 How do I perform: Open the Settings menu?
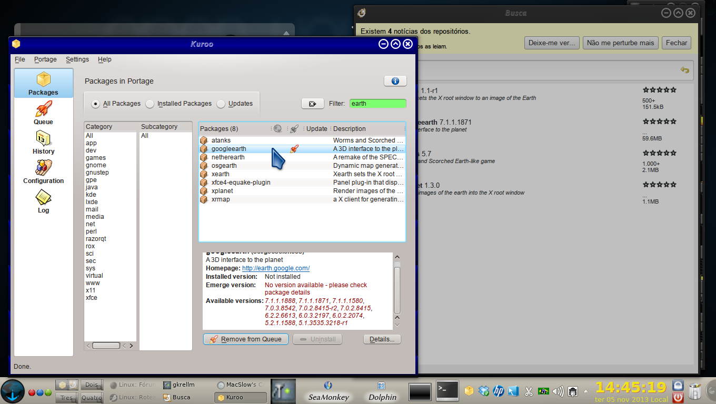tap(77, 59)
